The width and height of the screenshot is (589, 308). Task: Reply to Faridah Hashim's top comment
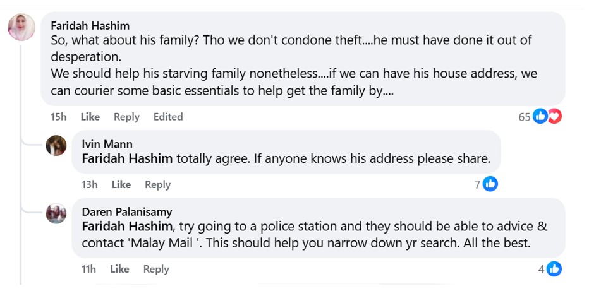126,117
